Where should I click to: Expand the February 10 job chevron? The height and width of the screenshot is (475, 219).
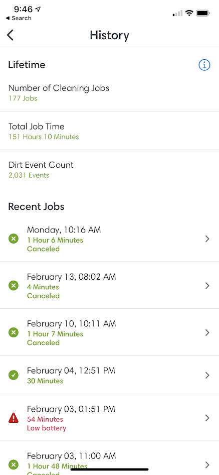point(207,332)
